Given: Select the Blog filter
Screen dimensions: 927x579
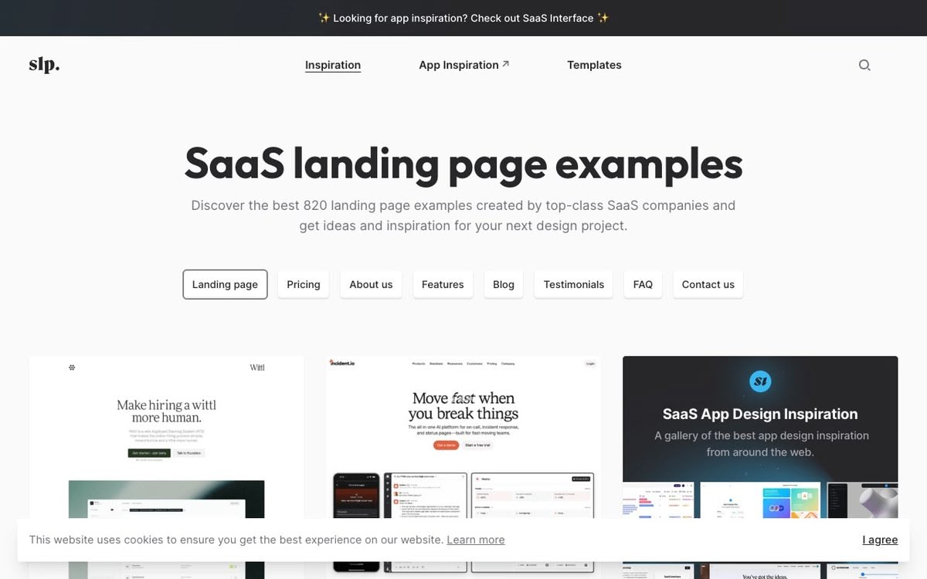Looking at the screenshot, I should point(504,284).
